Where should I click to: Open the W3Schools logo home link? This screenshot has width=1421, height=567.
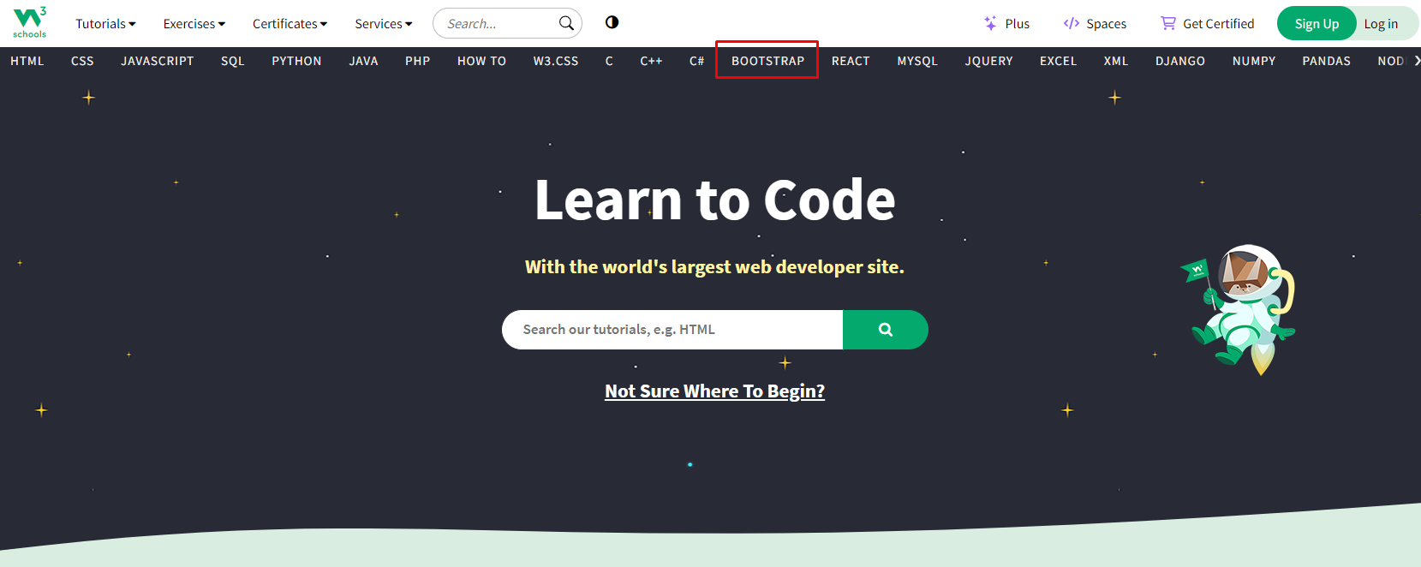tap(30, 22)
